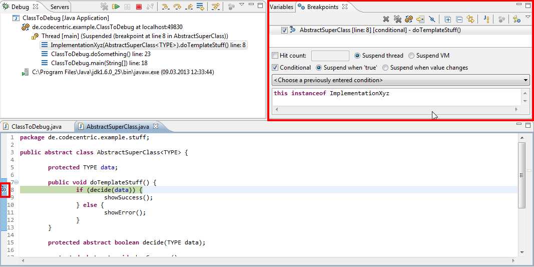
Task: Toggle the Conditional checkbox
Action: pos(275,68)
